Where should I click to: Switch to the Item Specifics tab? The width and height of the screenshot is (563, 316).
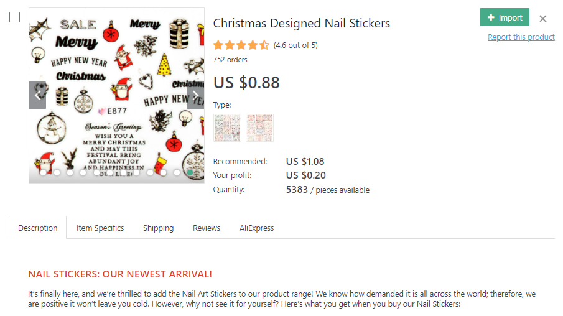(x=100, y=228)
